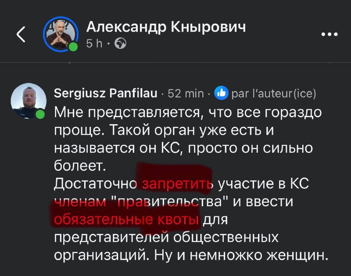Viewport: 351px width, 276px height.
Task: Tap green online dot on author's avatar
Action: tap(73, 47)
